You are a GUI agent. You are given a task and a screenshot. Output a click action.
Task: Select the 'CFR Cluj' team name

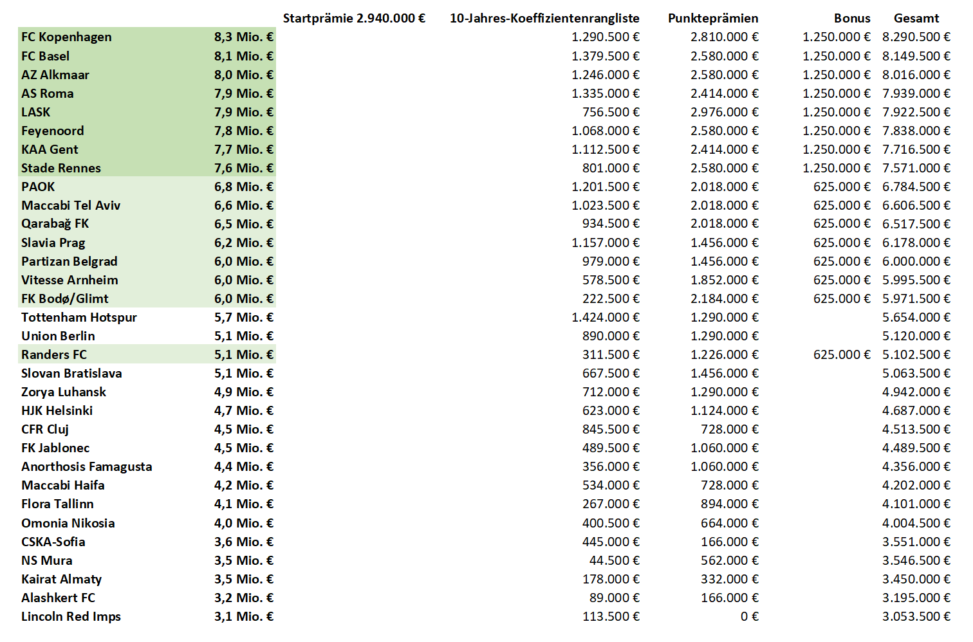click(44, 429)
